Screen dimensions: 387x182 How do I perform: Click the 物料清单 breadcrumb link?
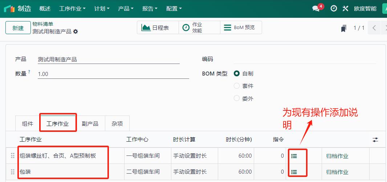(43, 24)
